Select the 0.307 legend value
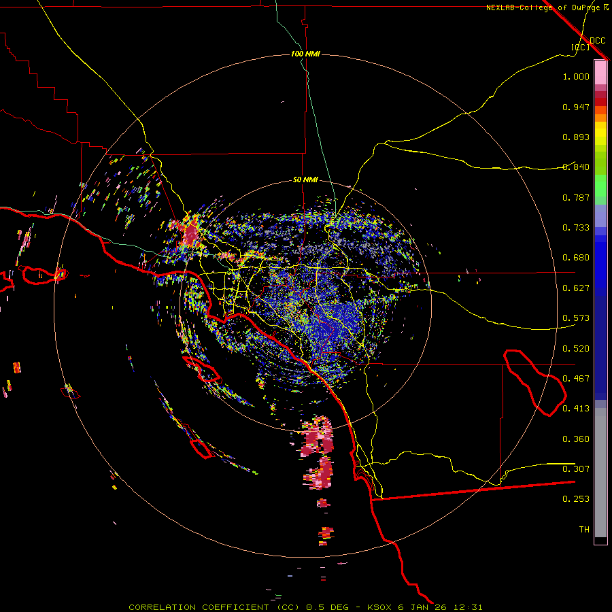Screen dimensions: 612x612 [x=576, y=469]
